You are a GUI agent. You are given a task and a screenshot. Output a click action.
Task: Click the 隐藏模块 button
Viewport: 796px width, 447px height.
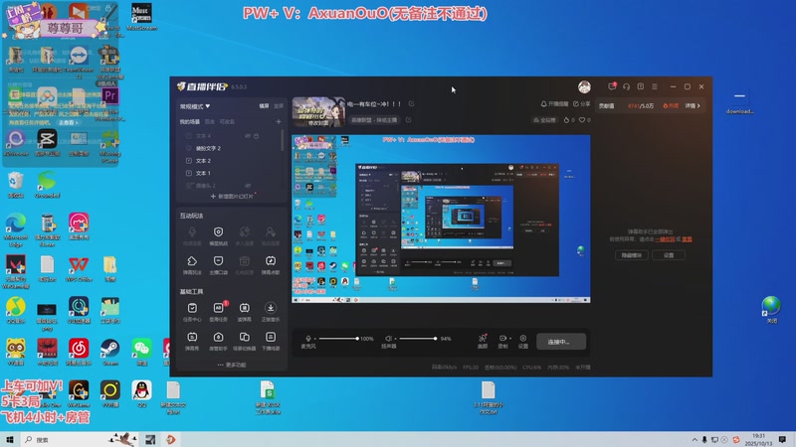point(632,255)
